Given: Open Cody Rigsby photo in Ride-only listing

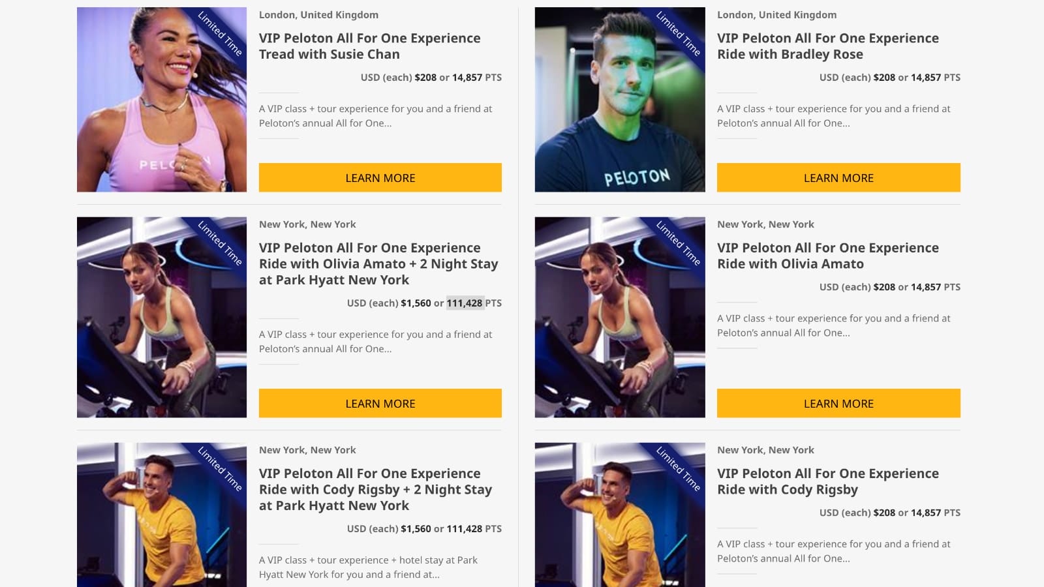Looking at the screenshot, I should point(620,515).
